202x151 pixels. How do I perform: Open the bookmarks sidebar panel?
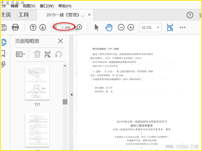click(3, 54)
